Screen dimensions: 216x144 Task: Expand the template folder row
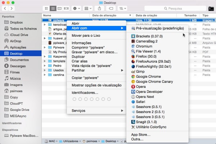click(x=45, y=61)
